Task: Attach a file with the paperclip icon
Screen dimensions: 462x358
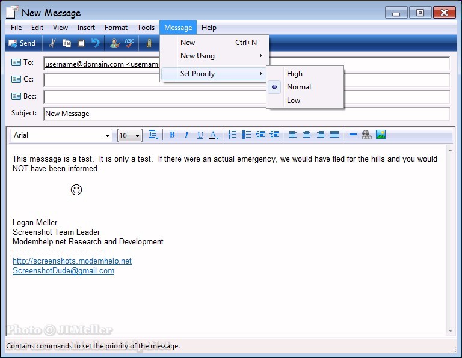Action: (149, 43)
